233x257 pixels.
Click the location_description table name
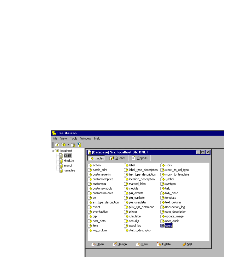coord(142,179)
